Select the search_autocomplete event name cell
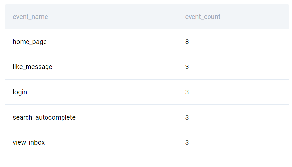Viewport: 292px width, 167px height. 44,117
